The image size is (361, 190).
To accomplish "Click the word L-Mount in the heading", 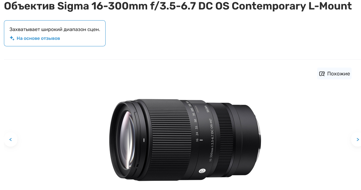I will pos(330,6).
